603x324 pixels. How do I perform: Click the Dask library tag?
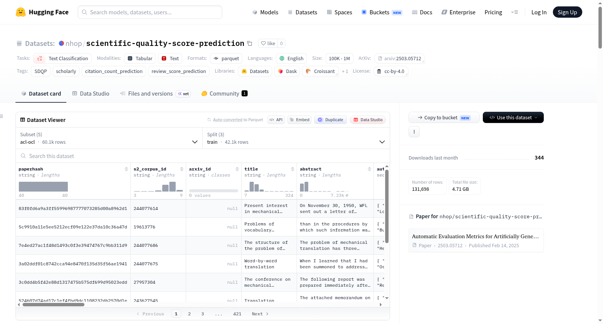click(x=287, y=71)
